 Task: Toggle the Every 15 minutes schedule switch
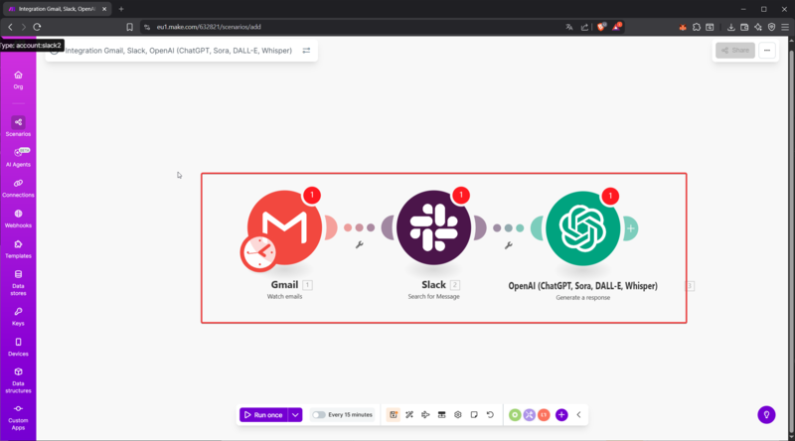pyautogui.click(x=319, y=414)
